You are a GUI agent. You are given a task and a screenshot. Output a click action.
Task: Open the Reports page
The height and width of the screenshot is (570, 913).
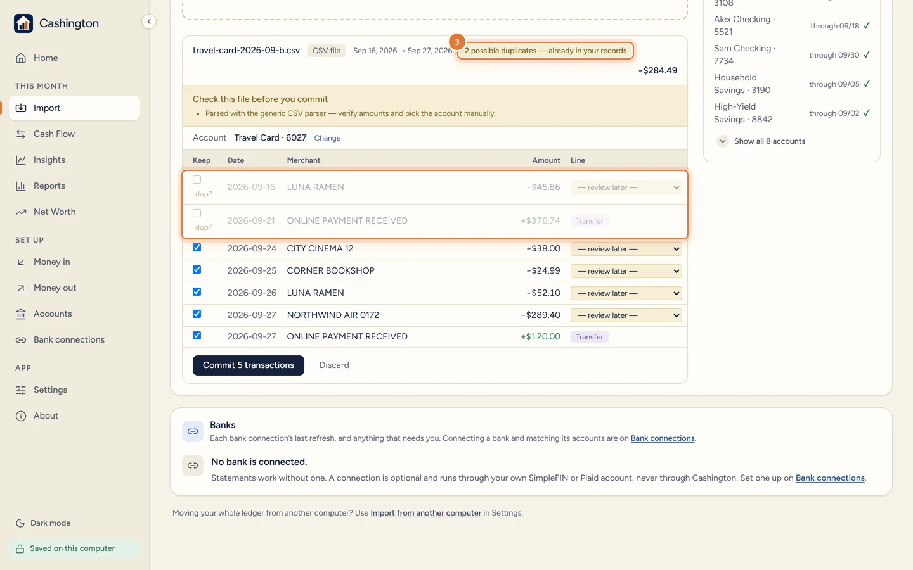pos(75,186)
